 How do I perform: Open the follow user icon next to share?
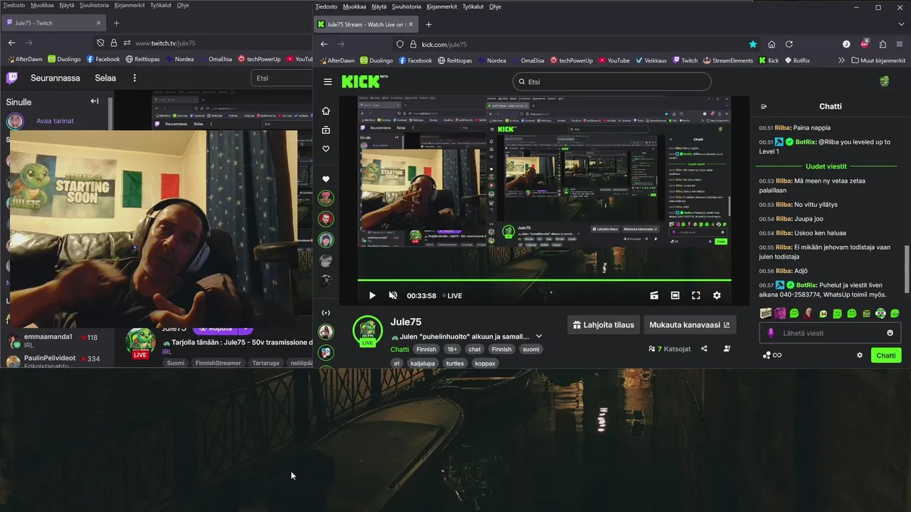(727, 349)
